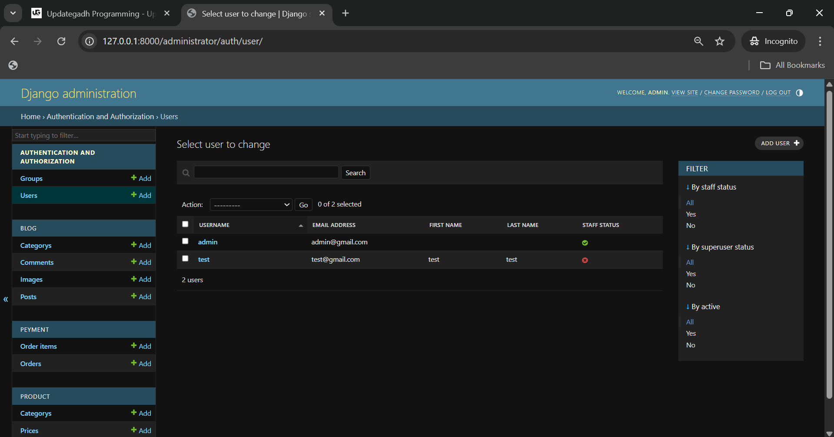Collapse the sidebar with double-chevron icon

click(6, 299)
